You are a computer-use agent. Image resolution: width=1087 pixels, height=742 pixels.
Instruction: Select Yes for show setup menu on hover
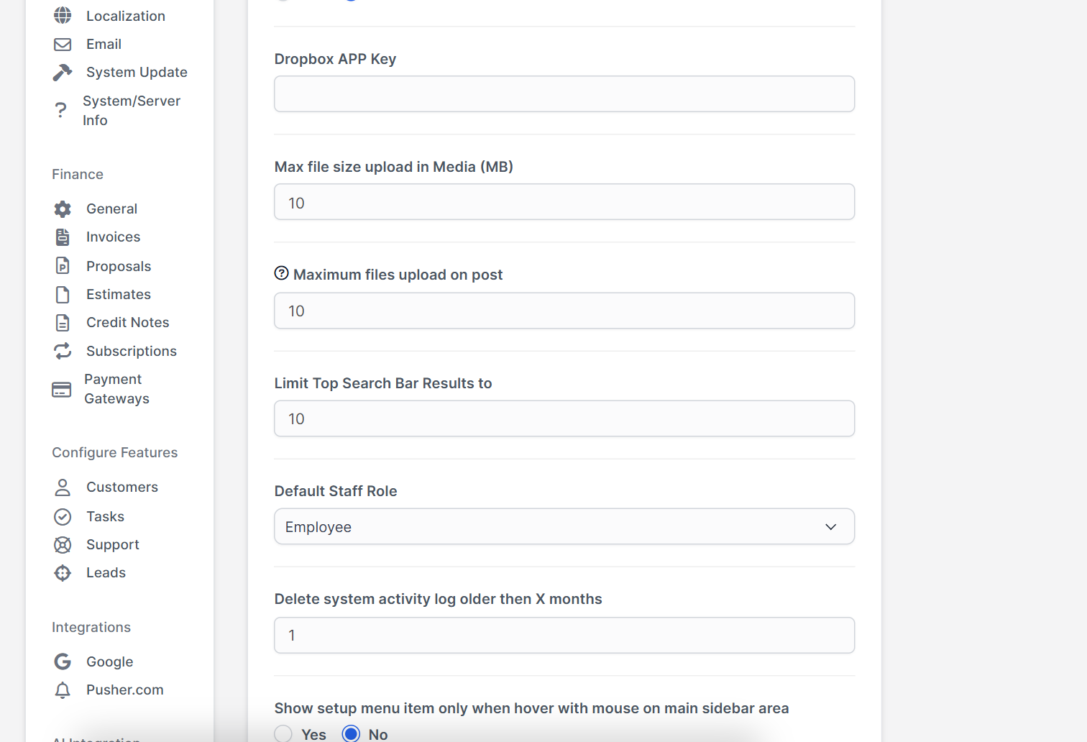pos(283,733)
